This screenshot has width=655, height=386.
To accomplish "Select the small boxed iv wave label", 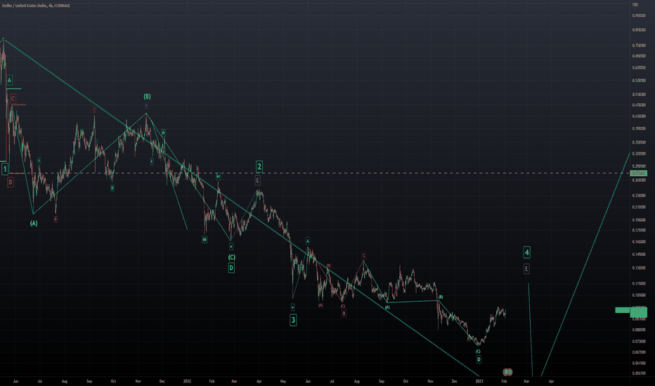I will pos(218,177).
